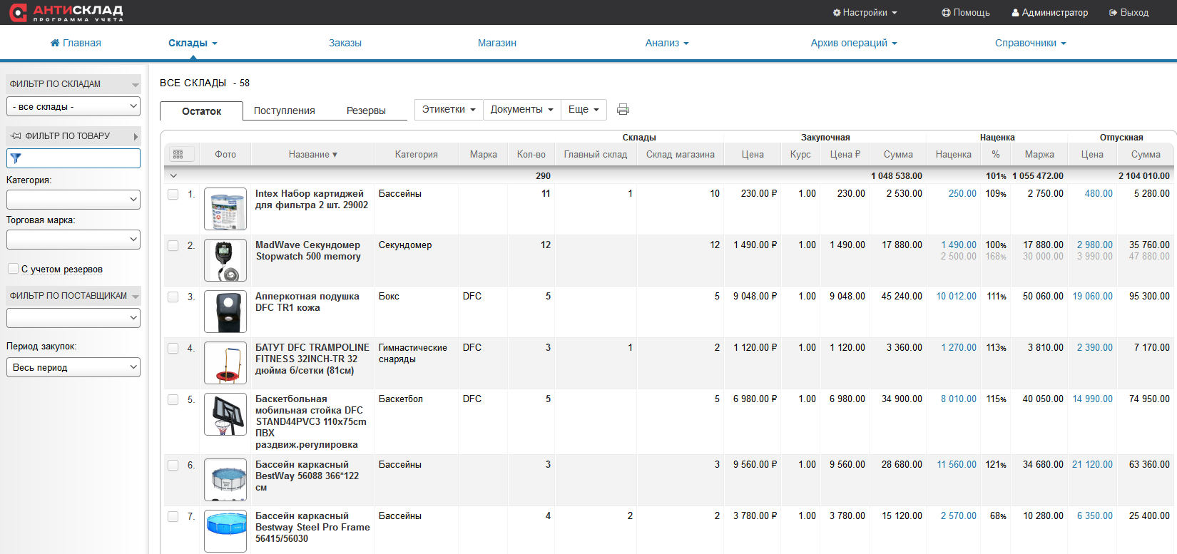Open the Администратор profile

pyautogui.click(x=1050, y=12)
